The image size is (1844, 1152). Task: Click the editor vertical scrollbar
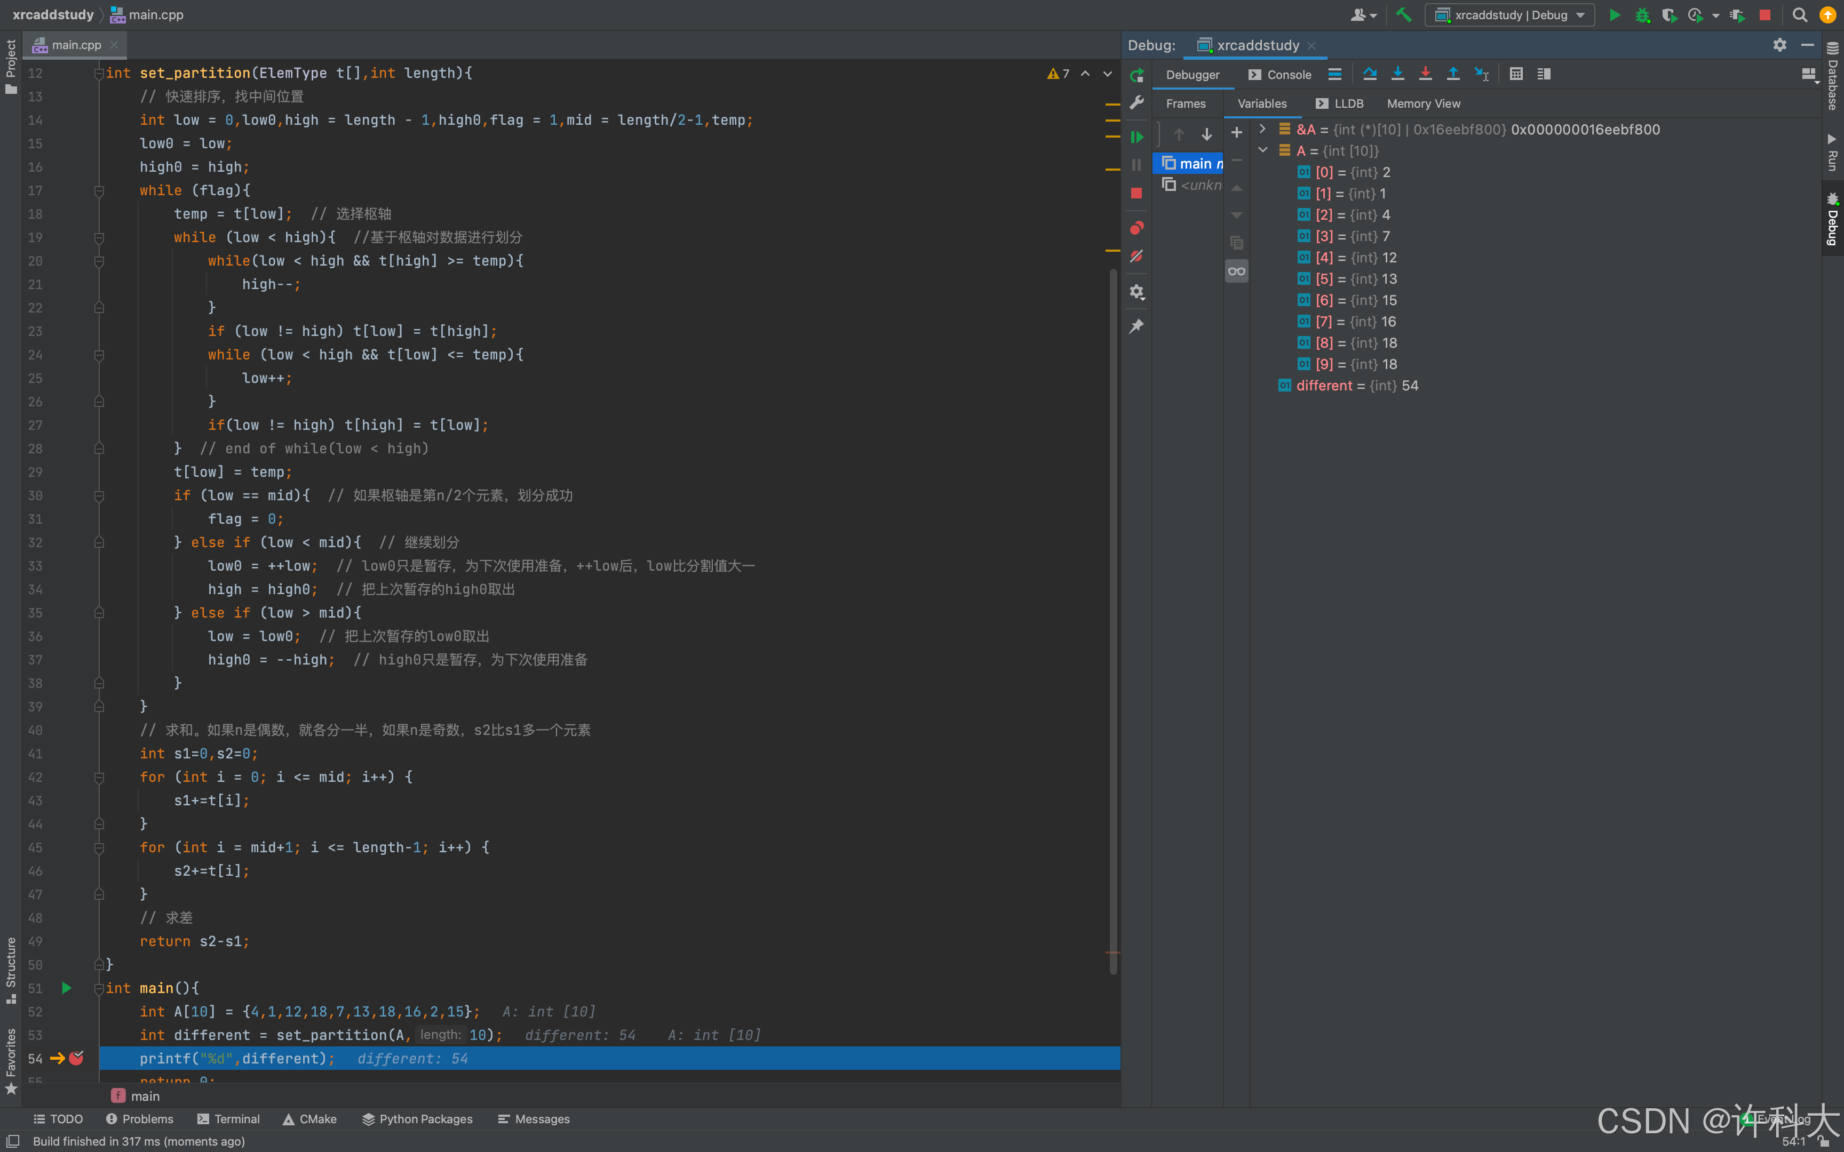(x=1112, y=610)
